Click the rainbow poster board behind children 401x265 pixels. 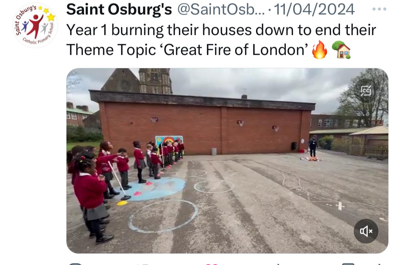169,141
